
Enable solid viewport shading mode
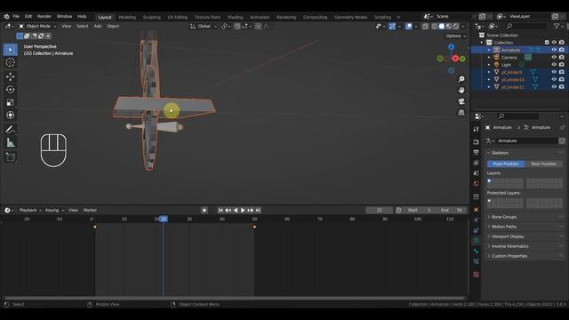pos(441,26)
